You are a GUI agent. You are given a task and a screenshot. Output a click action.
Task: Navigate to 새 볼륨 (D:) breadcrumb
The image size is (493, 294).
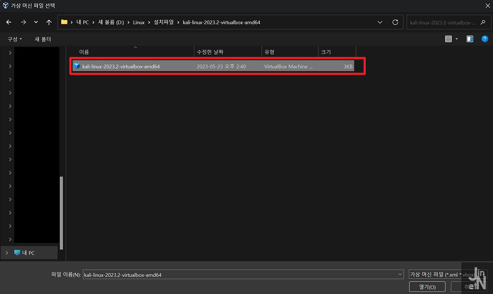(111, 22)
